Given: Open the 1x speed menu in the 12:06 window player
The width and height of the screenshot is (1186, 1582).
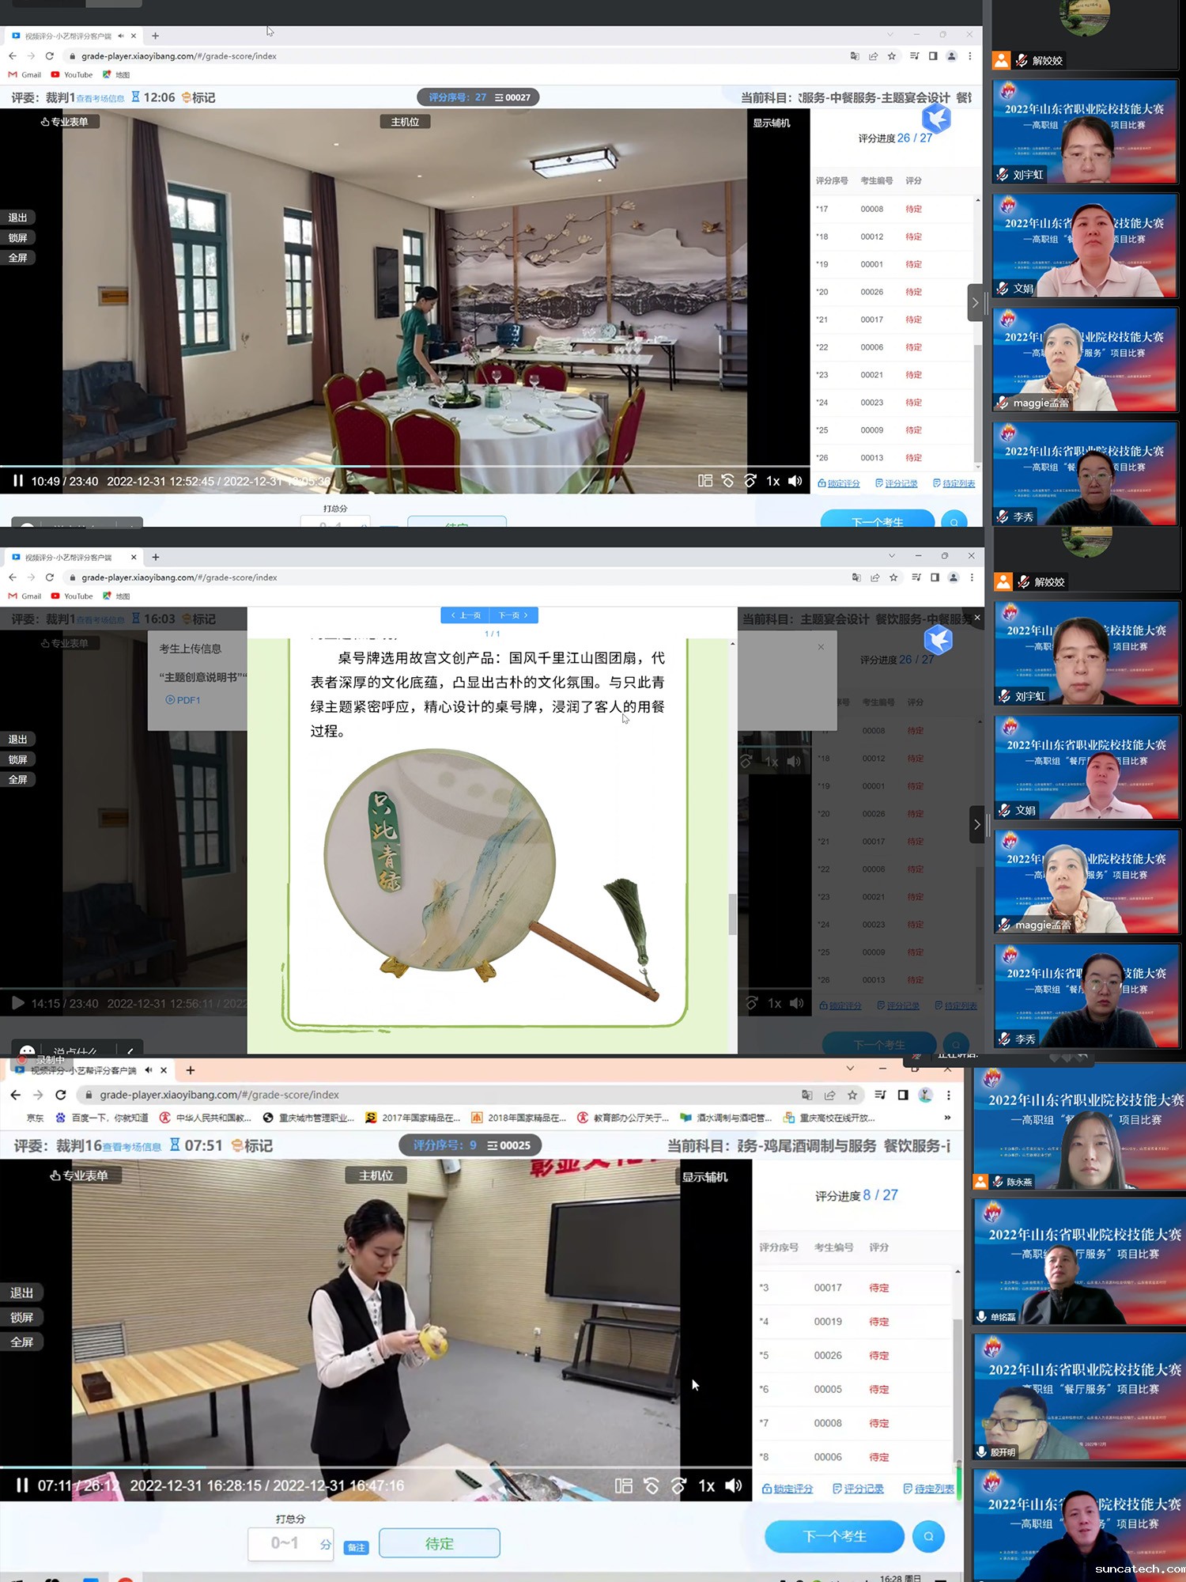Looking at the screenshot, I should [x=772, y=481].
